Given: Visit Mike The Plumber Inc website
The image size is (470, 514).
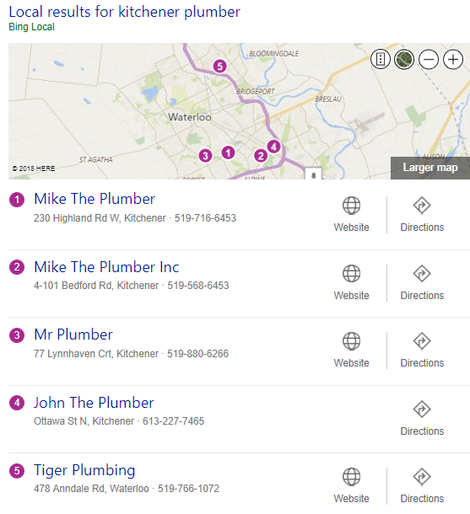Looking at the screenshot, I should [x=352, y=282].
